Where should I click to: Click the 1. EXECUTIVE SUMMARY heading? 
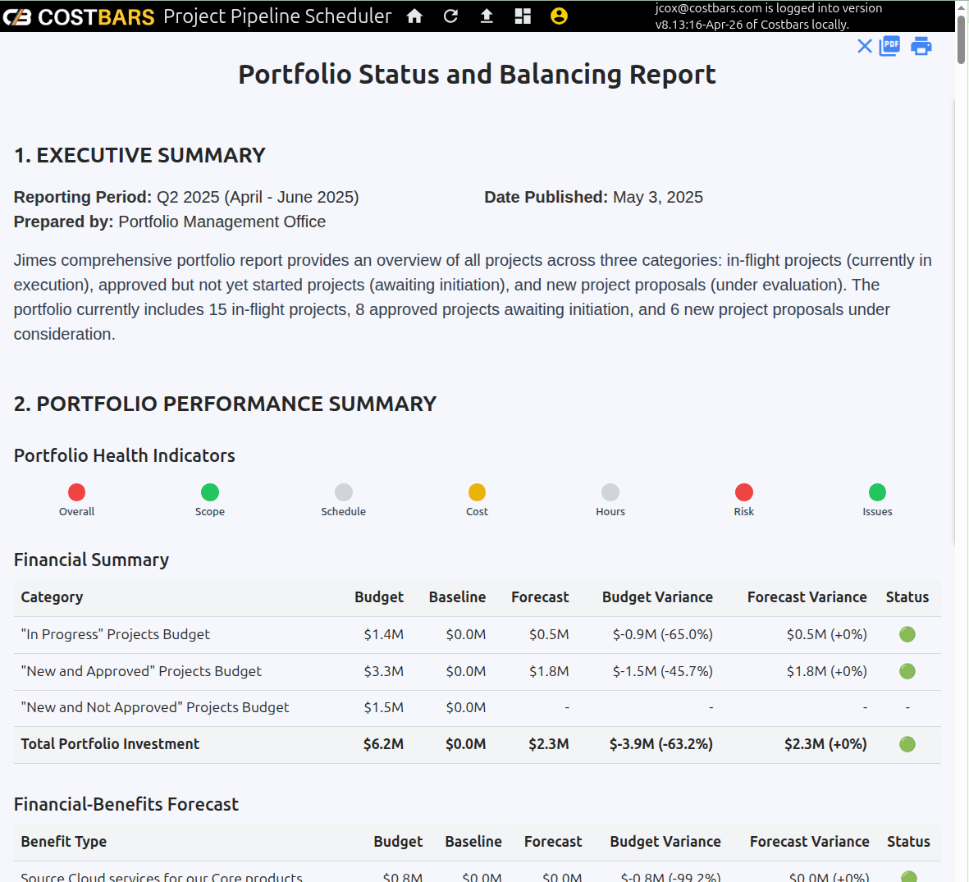(x=139, y=155)
